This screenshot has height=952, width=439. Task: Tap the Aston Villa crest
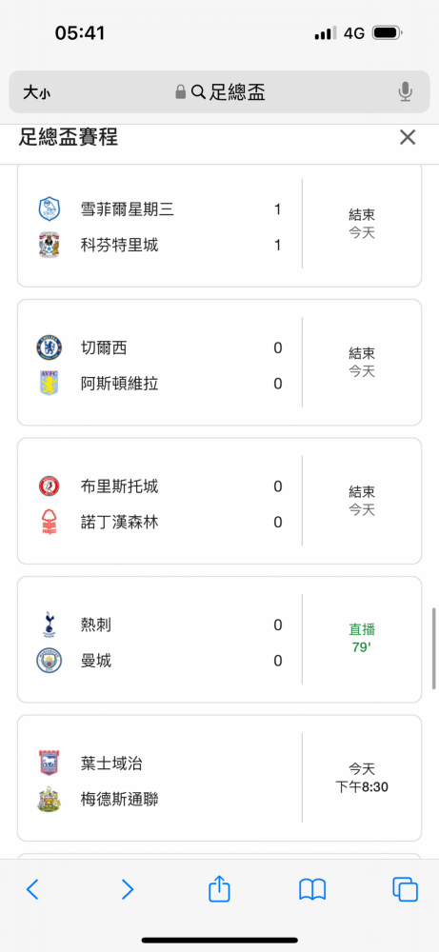pos(50,384)
